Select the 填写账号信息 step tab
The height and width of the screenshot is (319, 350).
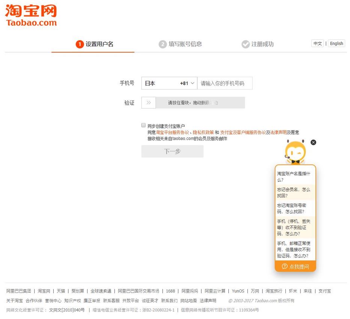180,44
